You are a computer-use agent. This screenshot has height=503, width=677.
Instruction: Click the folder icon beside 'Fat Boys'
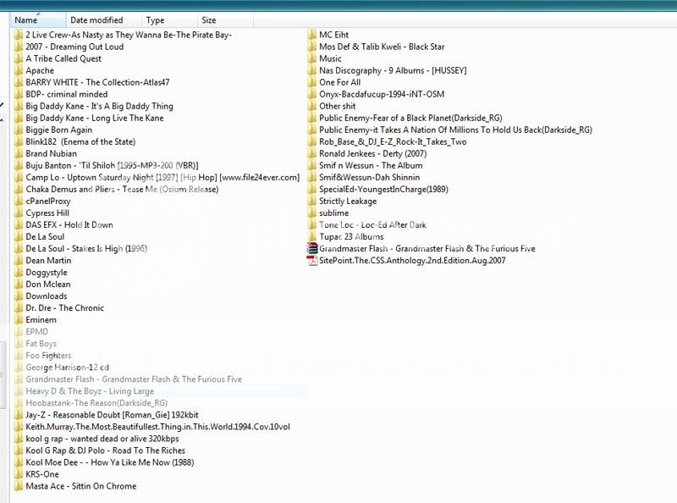coord(18,344)
